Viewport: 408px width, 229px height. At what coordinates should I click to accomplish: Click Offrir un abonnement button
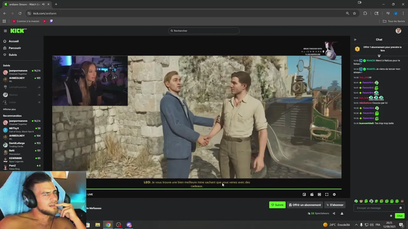(x=305, y=205)
